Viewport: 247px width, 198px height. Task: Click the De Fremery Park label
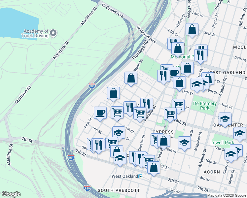pyautogui.click(x=205, y=106)
